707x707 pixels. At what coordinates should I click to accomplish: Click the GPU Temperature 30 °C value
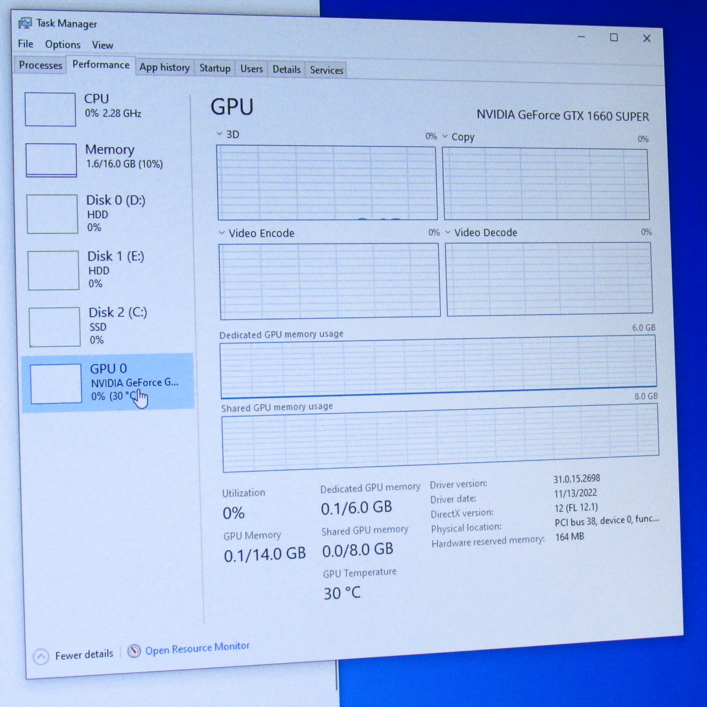[x=342, y=593]
